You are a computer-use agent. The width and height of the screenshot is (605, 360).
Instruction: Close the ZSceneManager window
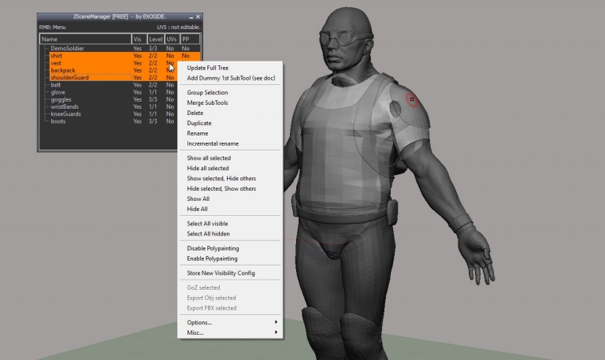click(198, 17)
